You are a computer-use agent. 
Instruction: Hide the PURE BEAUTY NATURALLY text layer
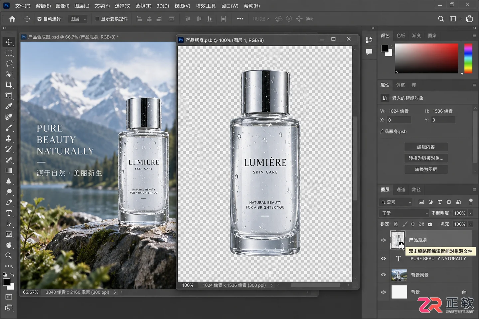383,259
